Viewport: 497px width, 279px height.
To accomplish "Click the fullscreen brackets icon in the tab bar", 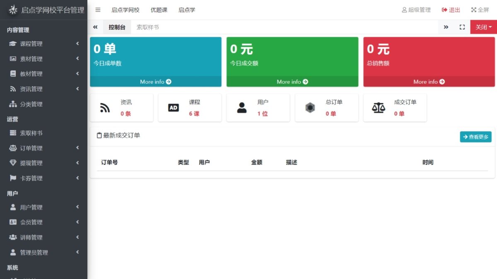I will 462,27.
